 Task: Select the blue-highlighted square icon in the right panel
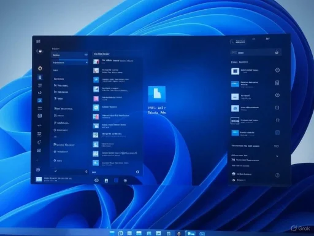277,133
